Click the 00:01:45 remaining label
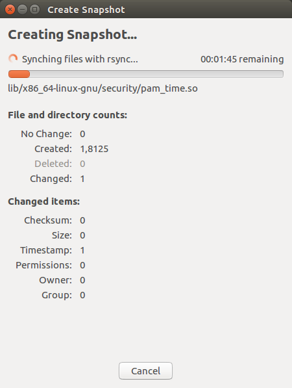The image size is (292, 388). point(242,59)
